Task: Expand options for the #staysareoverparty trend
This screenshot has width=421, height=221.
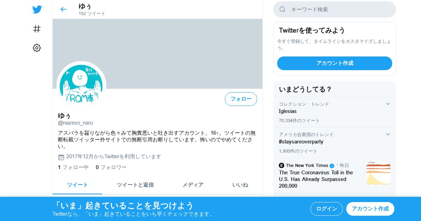Action: coord(388,134)
